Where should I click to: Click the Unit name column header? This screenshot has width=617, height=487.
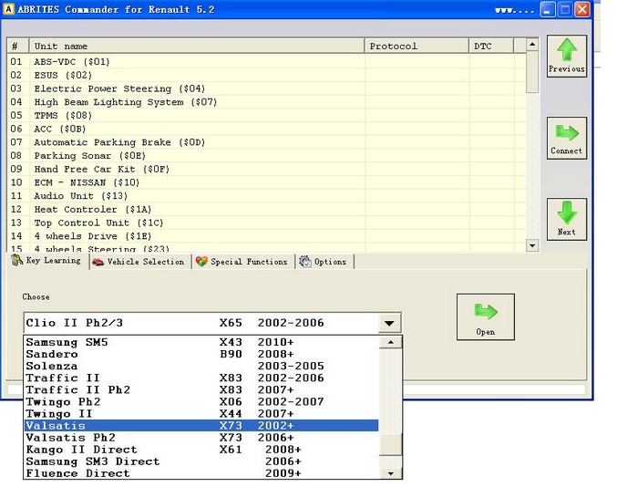pos(196,46)
